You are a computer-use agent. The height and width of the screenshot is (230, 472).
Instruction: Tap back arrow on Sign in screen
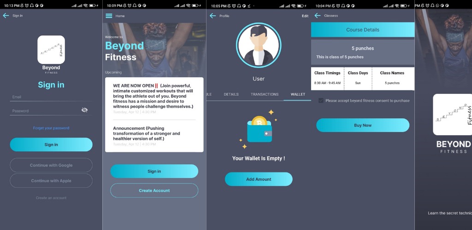click(x=6, y=16)
